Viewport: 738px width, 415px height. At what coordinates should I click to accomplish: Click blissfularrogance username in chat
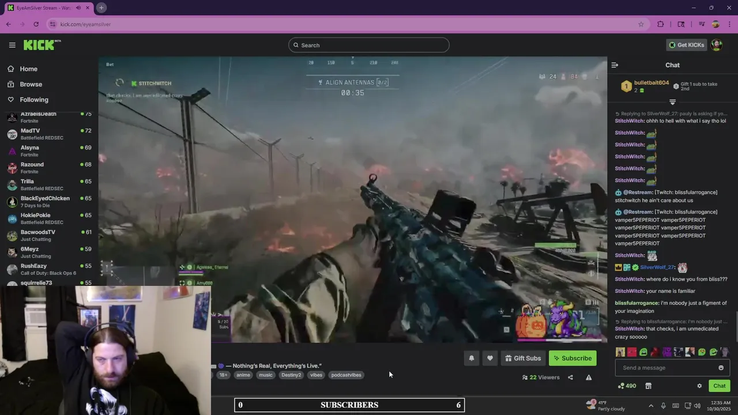(637, 303)
